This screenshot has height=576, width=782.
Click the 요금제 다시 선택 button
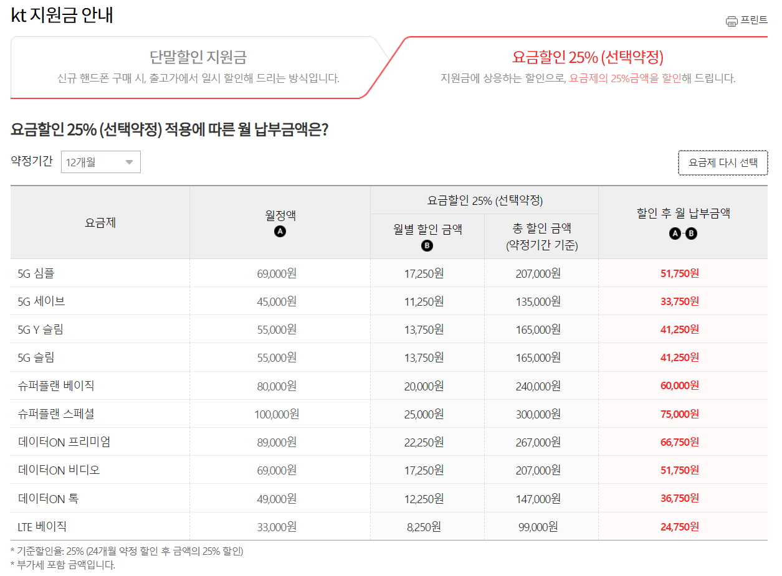click(723, 163)
